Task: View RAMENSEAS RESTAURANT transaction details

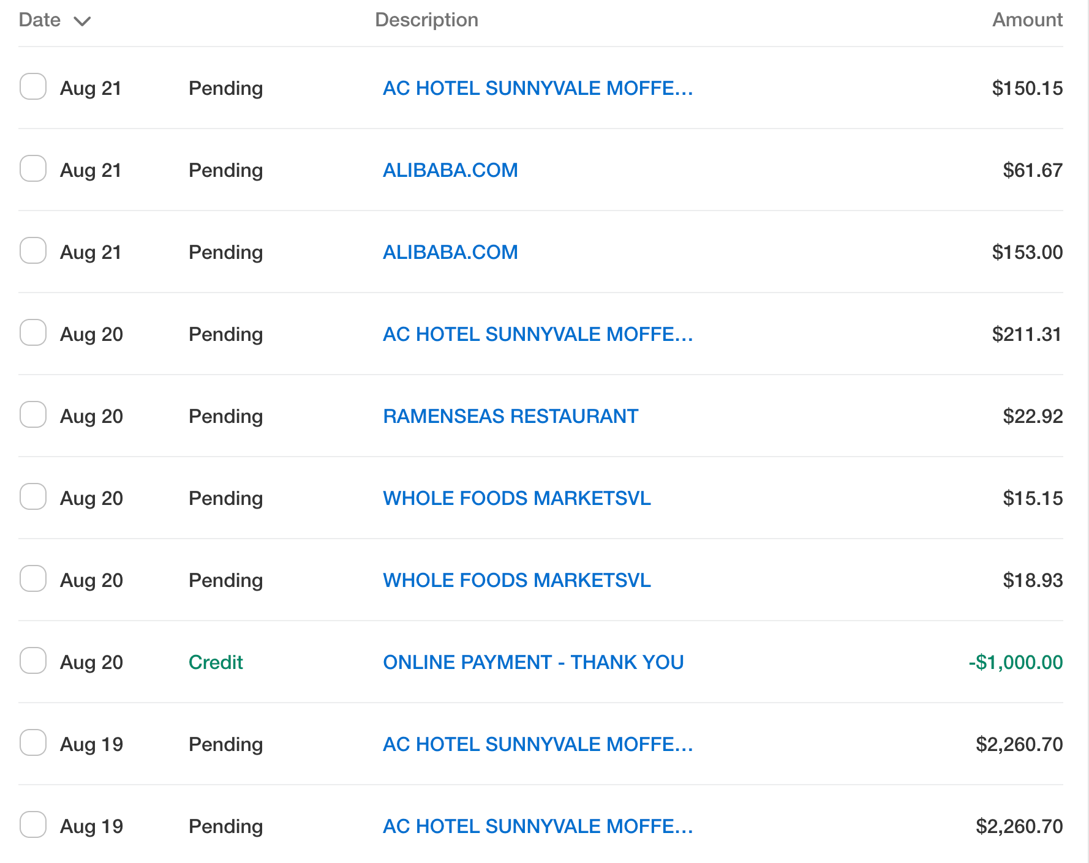Action: click(x=510, y=416)
